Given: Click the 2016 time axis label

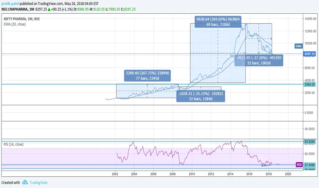Looking at the screenshot, I should click(250, 174).
